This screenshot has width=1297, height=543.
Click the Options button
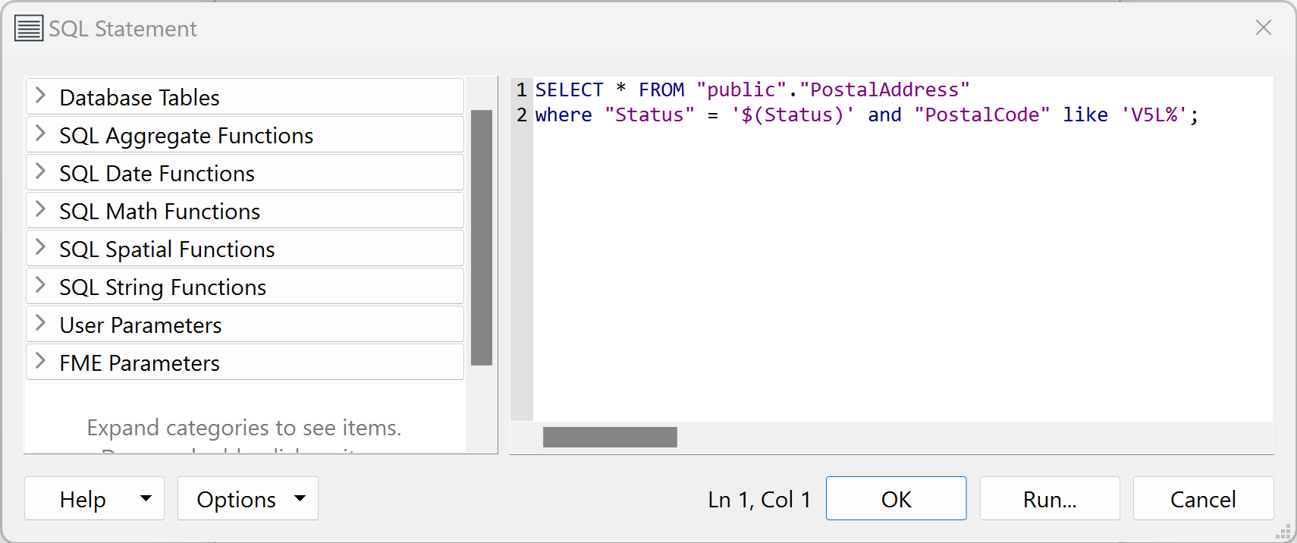(236, 498)
